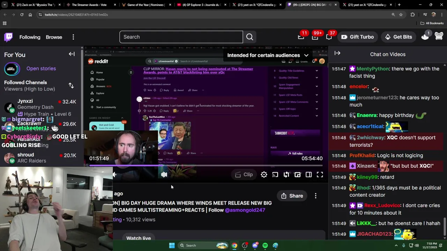The image size is (447, 251).
Task: Open stories link in sidebar
Action: (41, 68)
